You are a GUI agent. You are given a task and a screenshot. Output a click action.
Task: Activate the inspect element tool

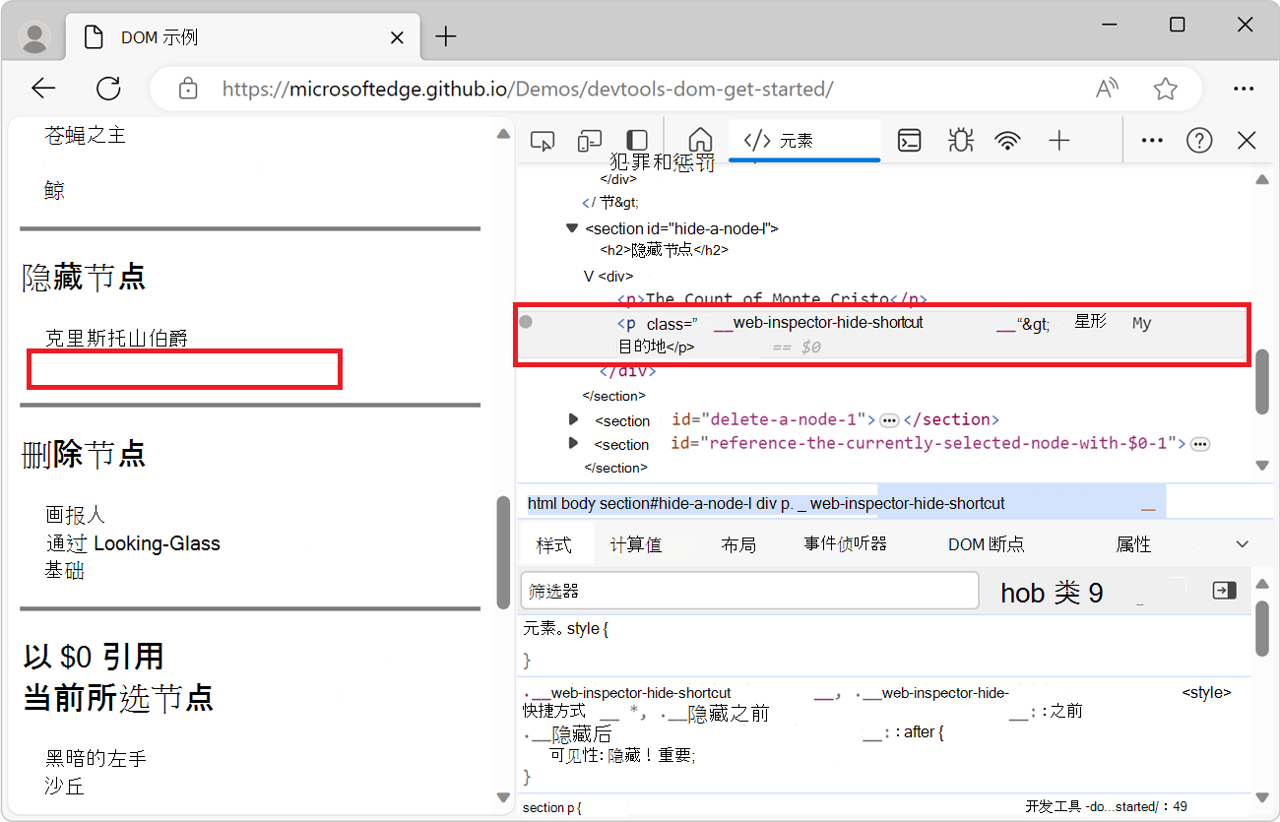543,141
